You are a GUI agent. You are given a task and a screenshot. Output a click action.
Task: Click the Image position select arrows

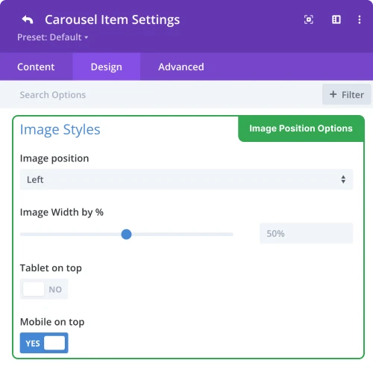[x=343, y=179]
